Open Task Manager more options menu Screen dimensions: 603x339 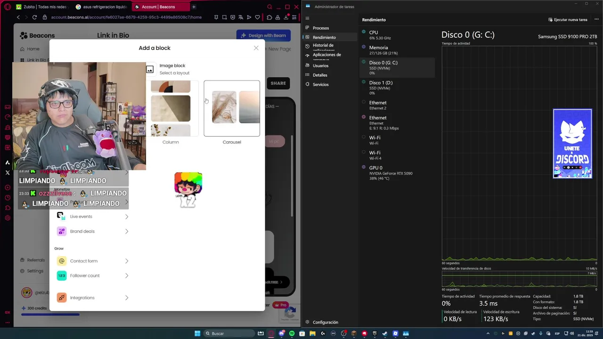pyautogui.click(x=596, y=20)
